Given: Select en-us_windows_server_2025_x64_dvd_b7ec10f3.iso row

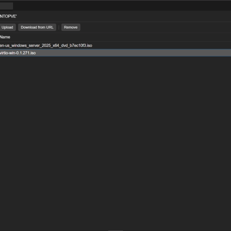Looking at the screenshot, I should tap(115, 45).
